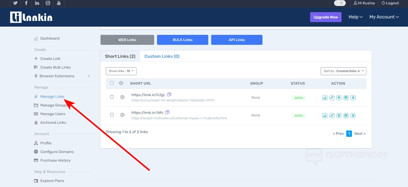
Task: Open Configure Domains in the sidebar
Action: [54, 152]
